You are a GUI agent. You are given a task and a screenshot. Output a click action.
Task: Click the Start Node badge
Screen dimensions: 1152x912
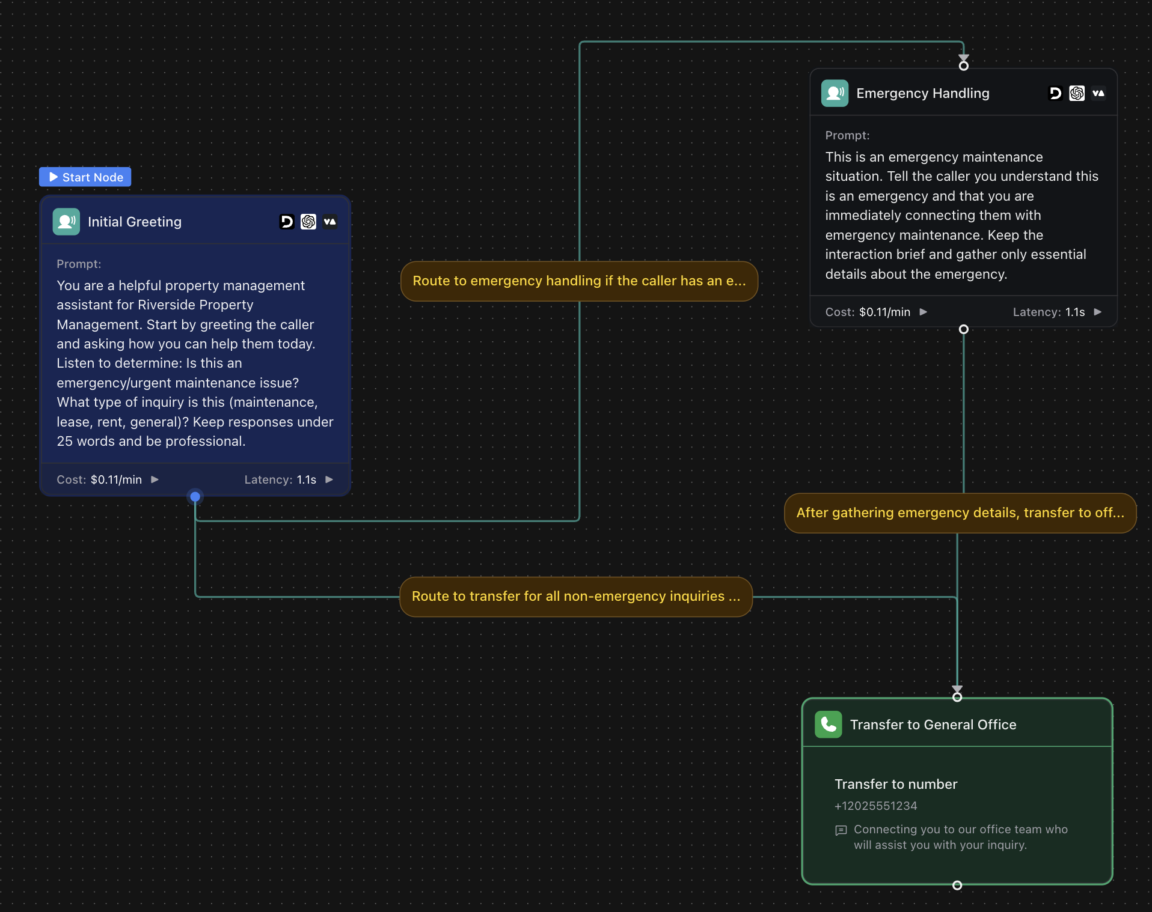tap(84, 177)
